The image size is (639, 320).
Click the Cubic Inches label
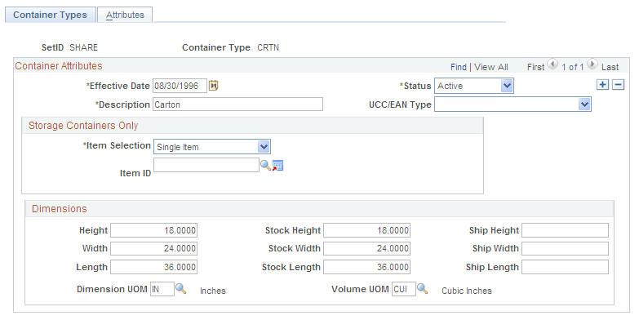[467, 291]
